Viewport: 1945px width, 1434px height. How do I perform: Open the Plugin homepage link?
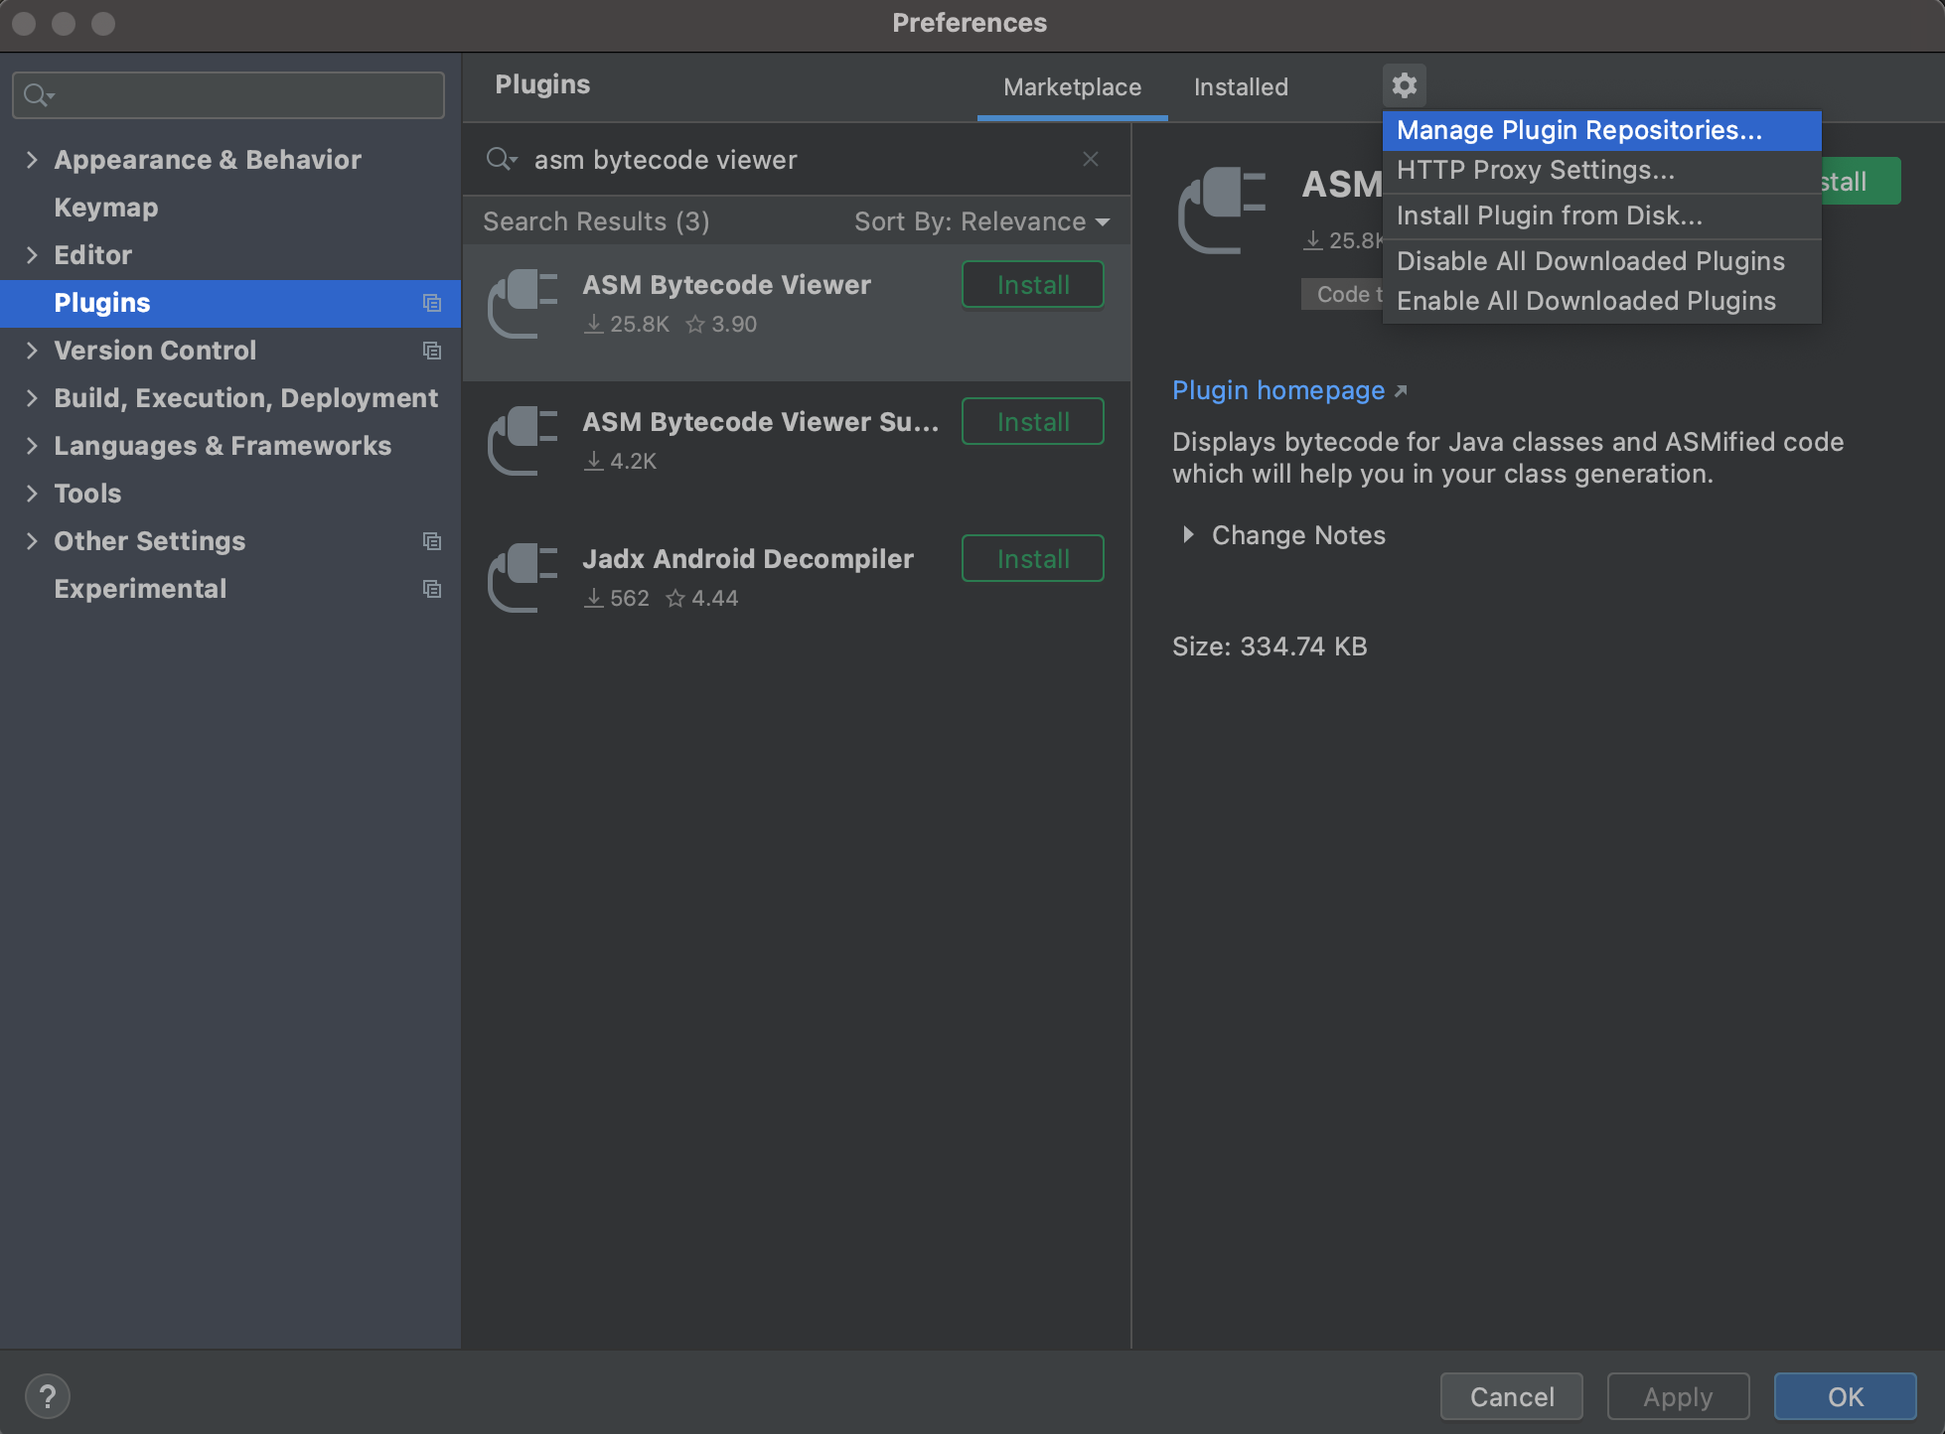(x=1278, y=389)
